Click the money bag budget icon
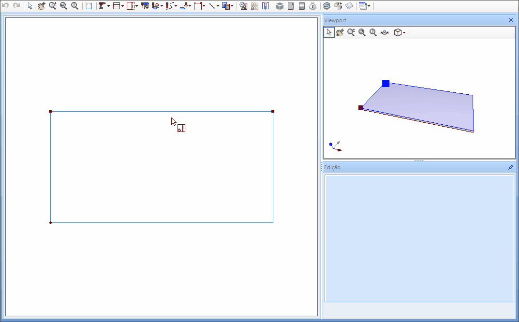519x322 pixels. coord(312,6)
